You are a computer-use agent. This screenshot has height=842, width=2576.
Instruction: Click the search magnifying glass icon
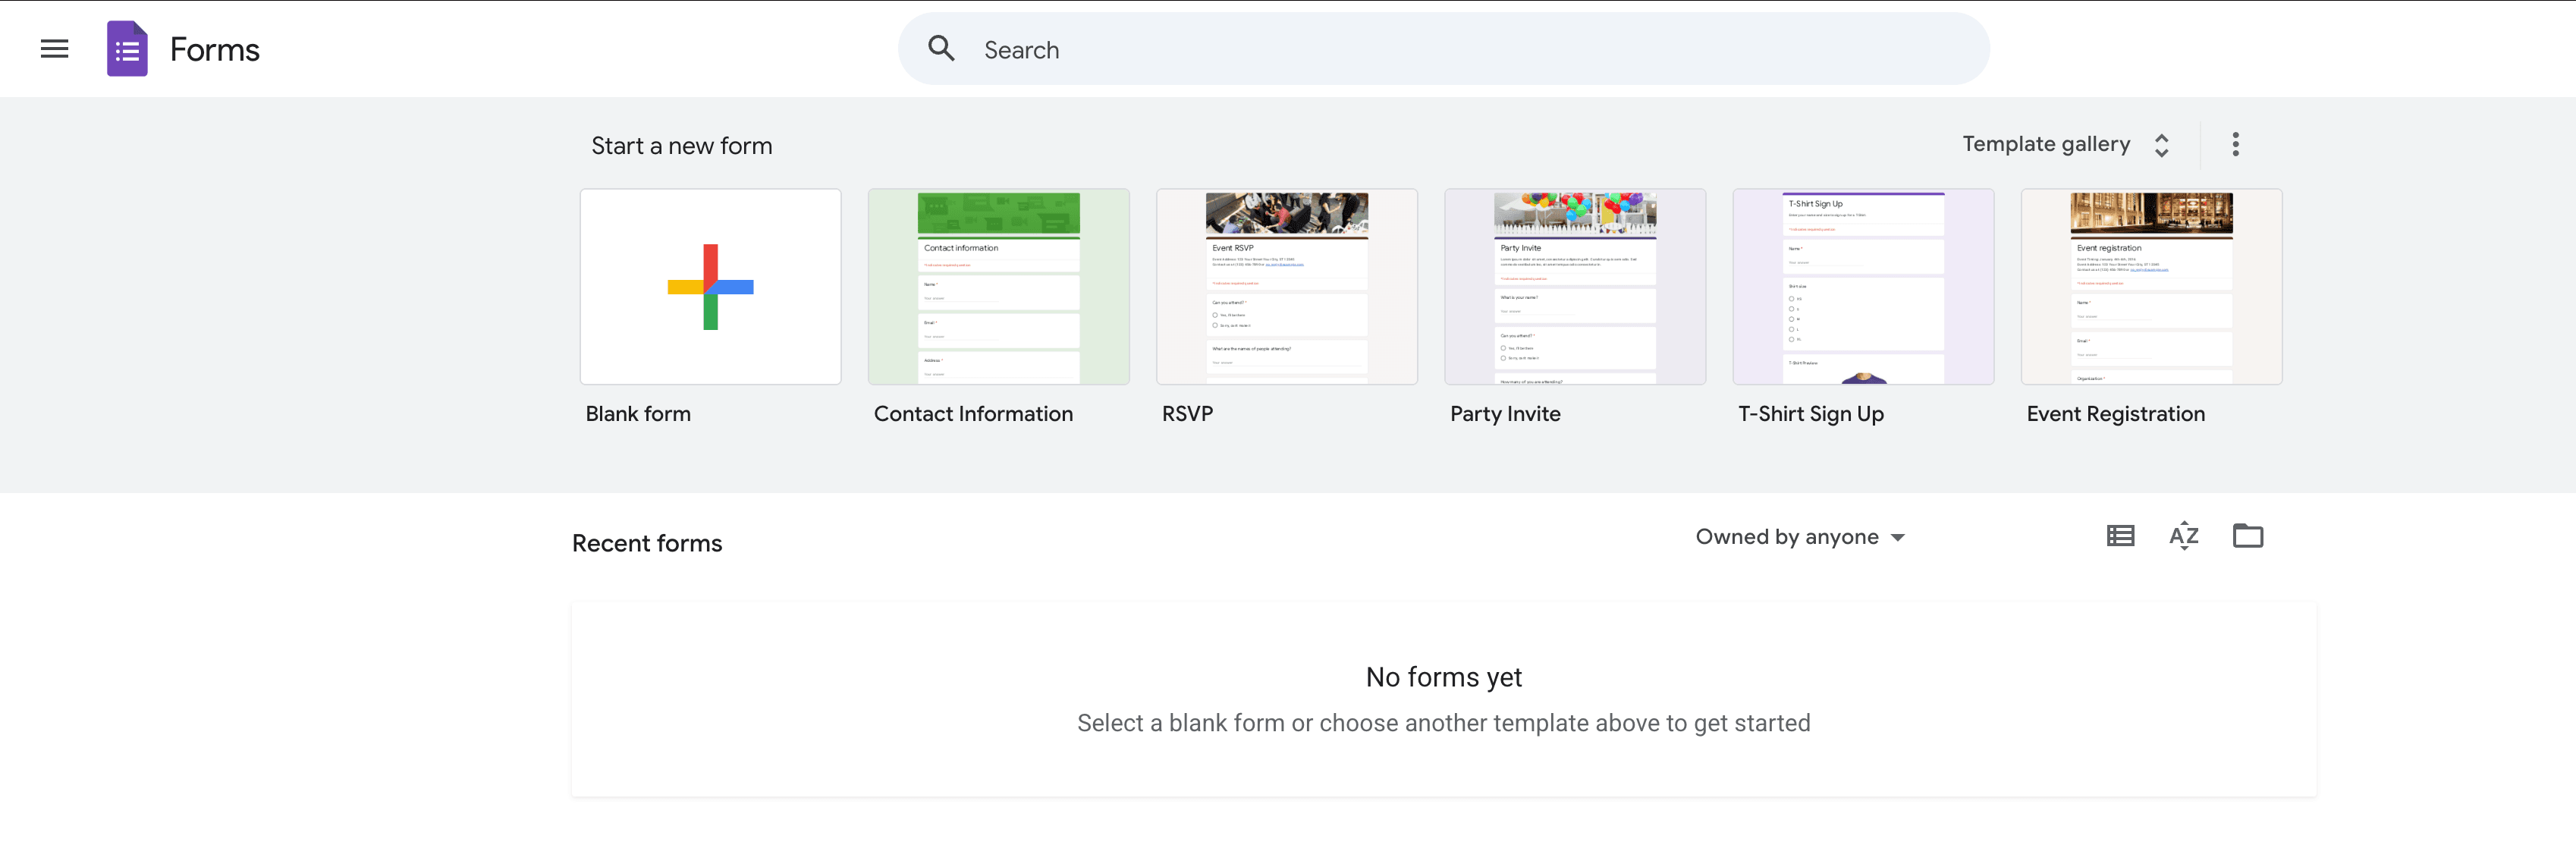click(940, 48)
